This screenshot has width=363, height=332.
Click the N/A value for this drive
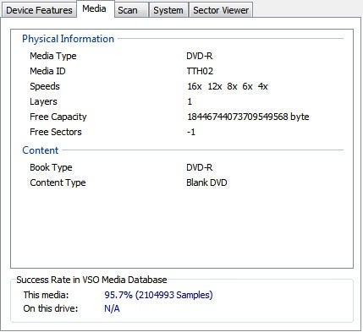[112, 308]
